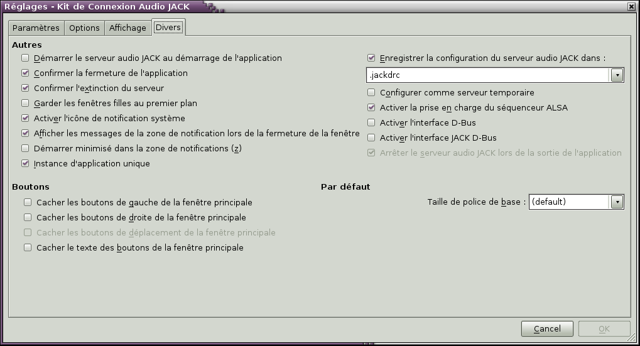Enable Garder les fenêtres filles au premier plan

tap(25, 103)
